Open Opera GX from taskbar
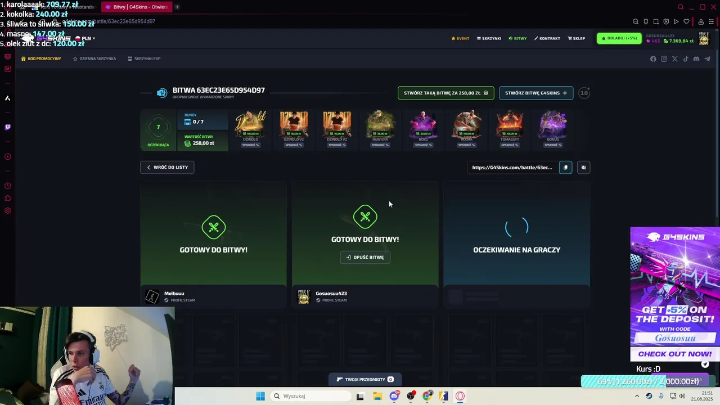The image size is (720, 405). [x=460, y=396]
